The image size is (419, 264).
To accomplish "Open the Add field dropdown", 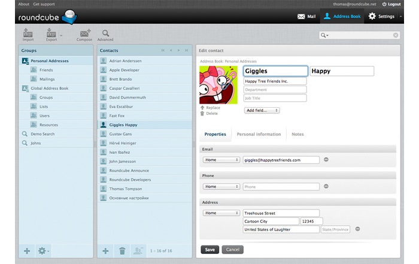I will pos(262,110).
